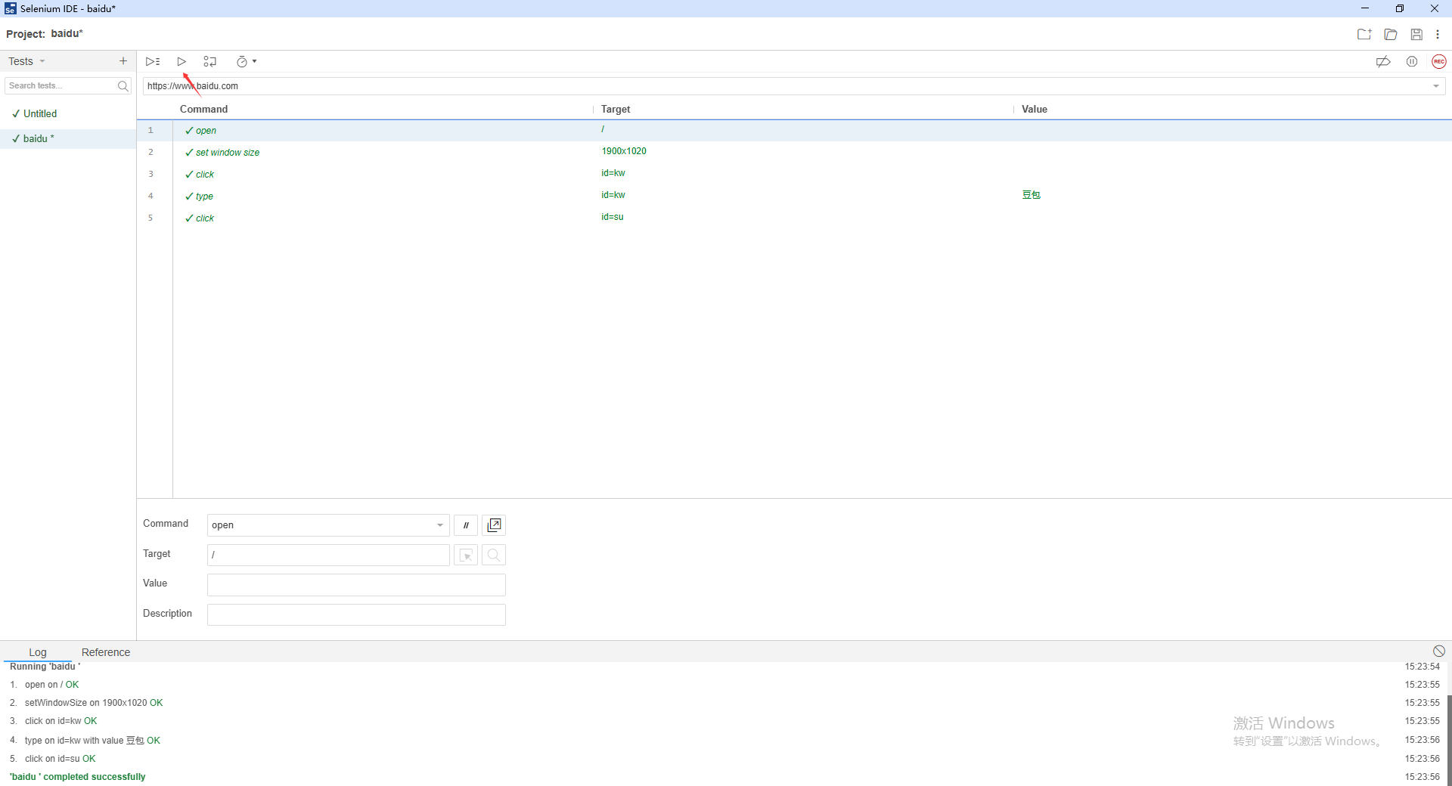Screen dimensions: 1452x786
Task: Add a new test with the plus button
Action: tap(123, 60)
